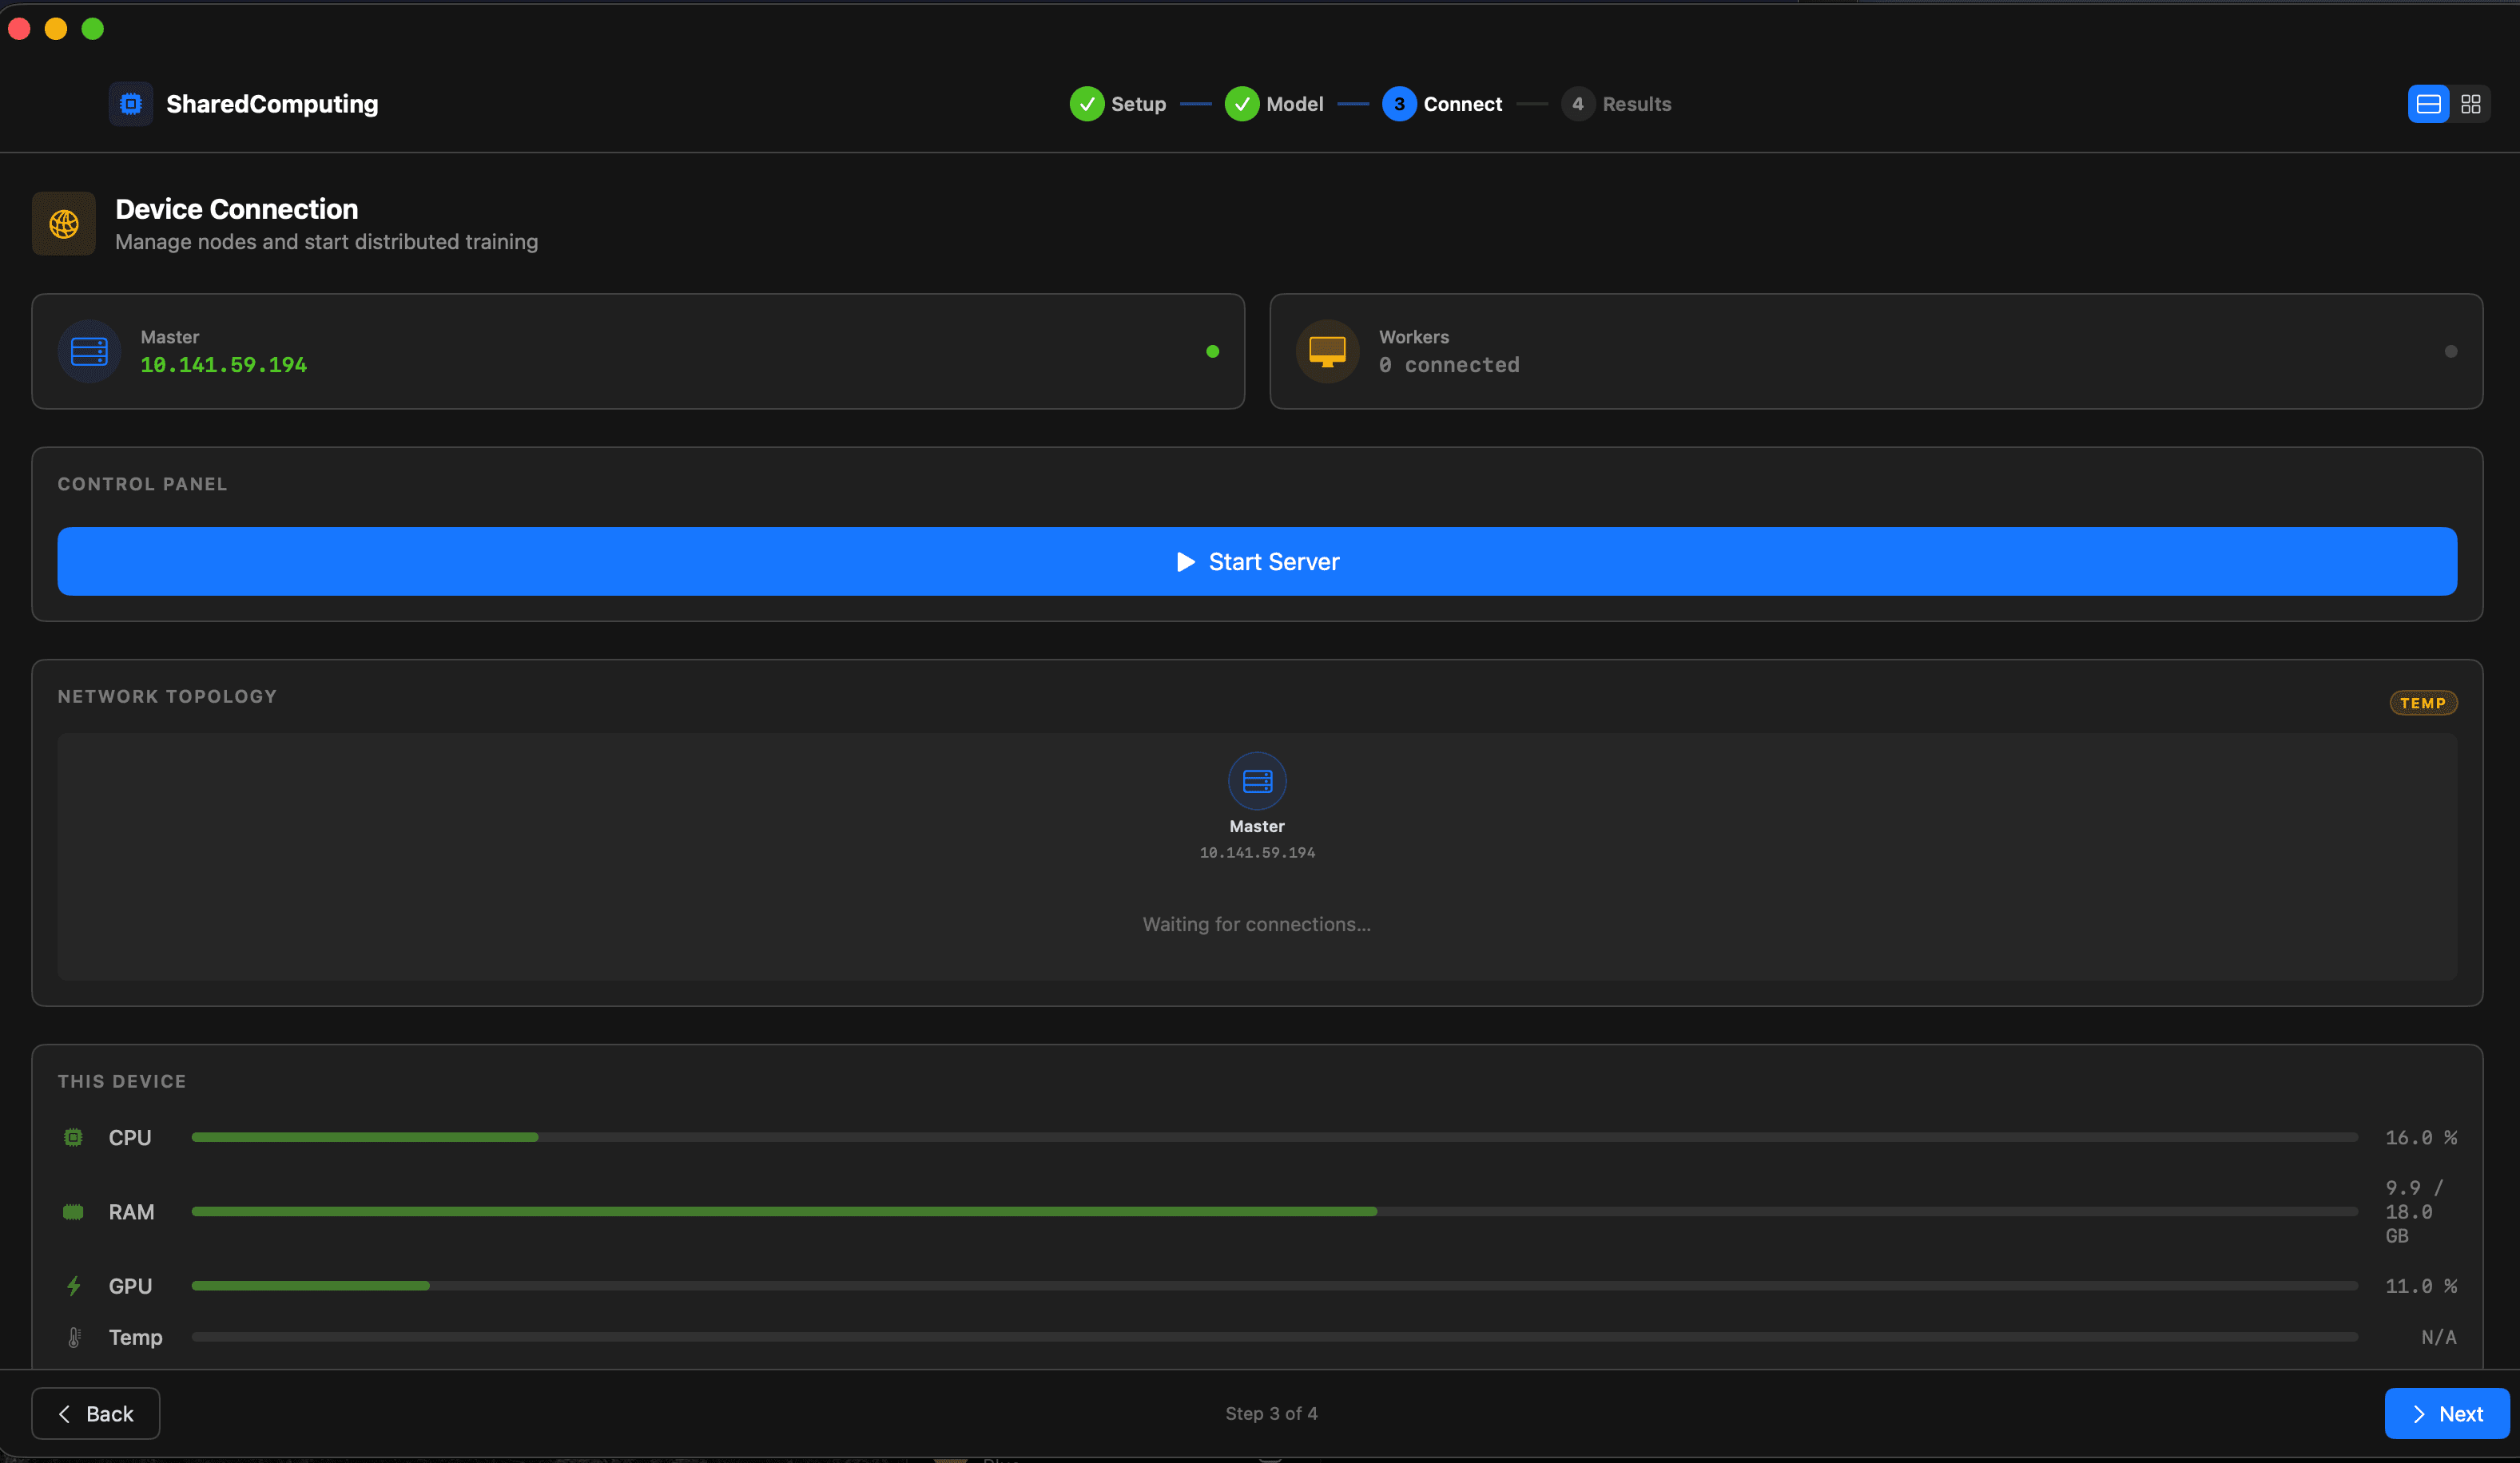
Task: Click the Workers monitor icon
Action: coord(1327,351)
